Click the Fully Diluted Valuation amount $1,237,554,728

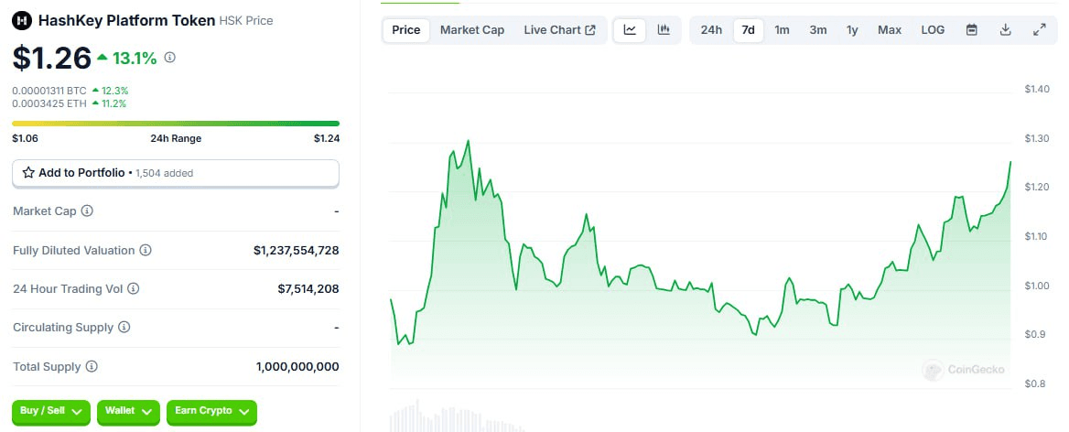296,251
